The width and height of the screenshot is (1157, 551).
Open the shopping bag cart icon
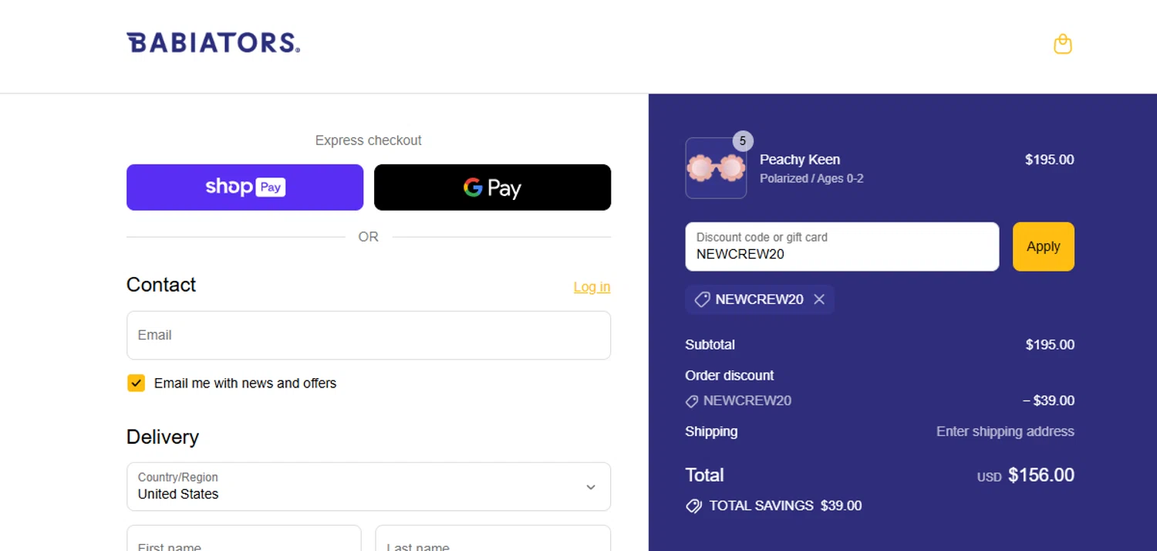(x=1063, y=44)
